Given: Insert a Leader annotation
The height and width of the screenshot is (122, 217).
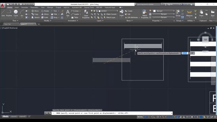Looking at the screenshot, I should click(x=75, y=14).
